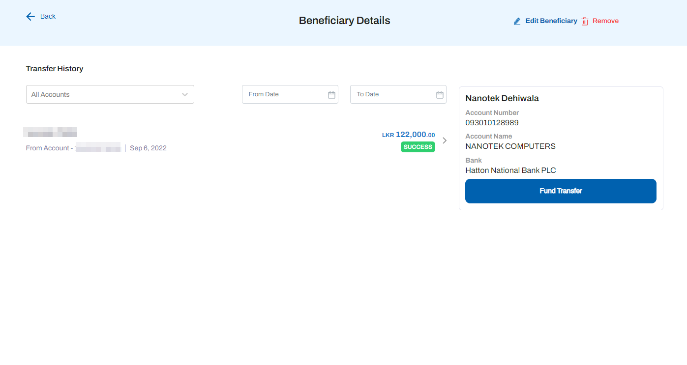Click the Nanotek Dehiwala beneficiary name

click(x=502, y=98)
